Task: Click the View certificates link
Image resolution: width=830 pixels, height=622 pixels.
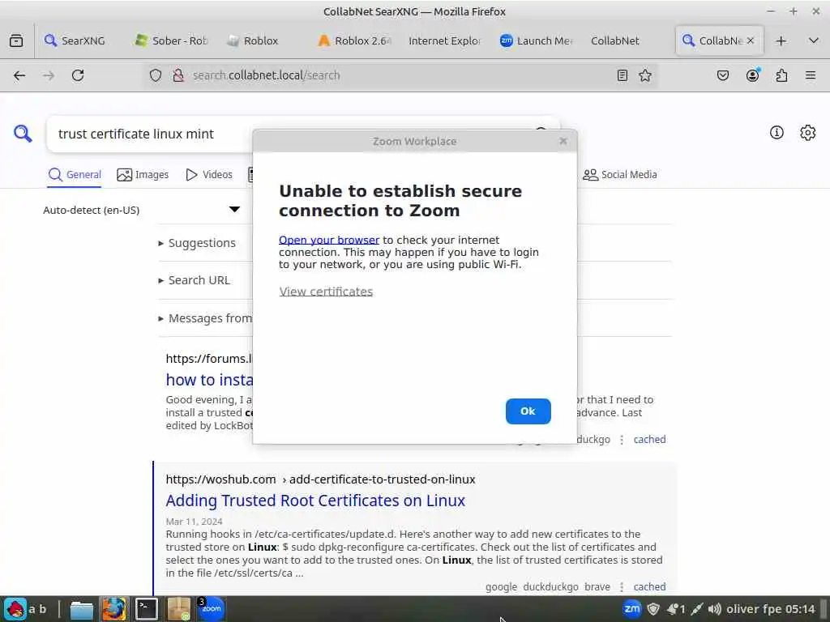Action: click(326, 292)
